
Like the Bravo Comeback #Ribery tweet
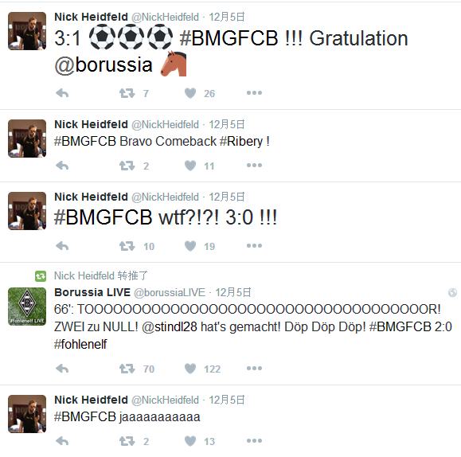click(x=190, y=166)
